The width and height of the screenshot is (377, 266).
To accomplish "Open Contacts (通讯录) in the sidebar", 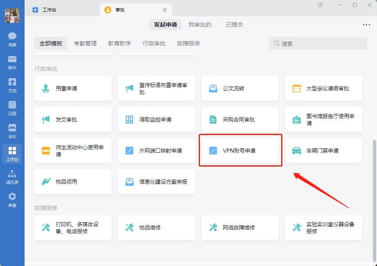I will click(12, 177).
